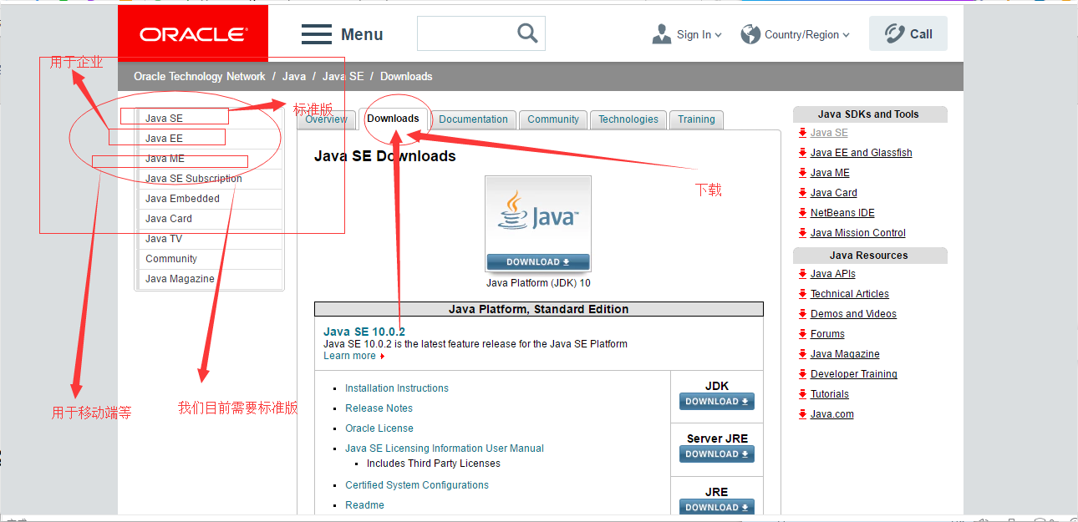1078x522 pixels.
Task: Click the Oracle logo
Action: (193, 34)
